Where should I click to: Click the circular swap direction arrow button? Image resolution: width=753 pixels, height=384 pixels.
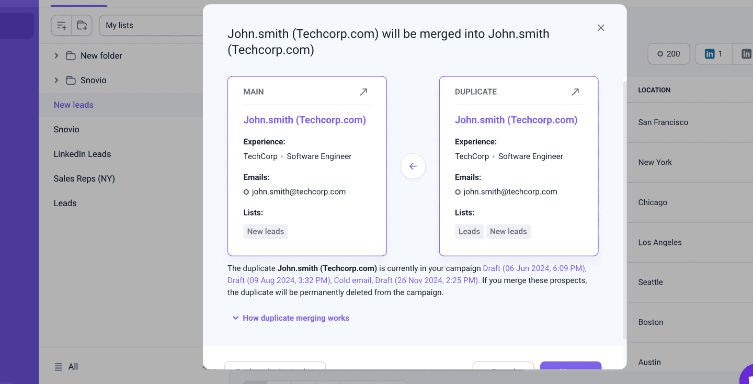point(413,166)
